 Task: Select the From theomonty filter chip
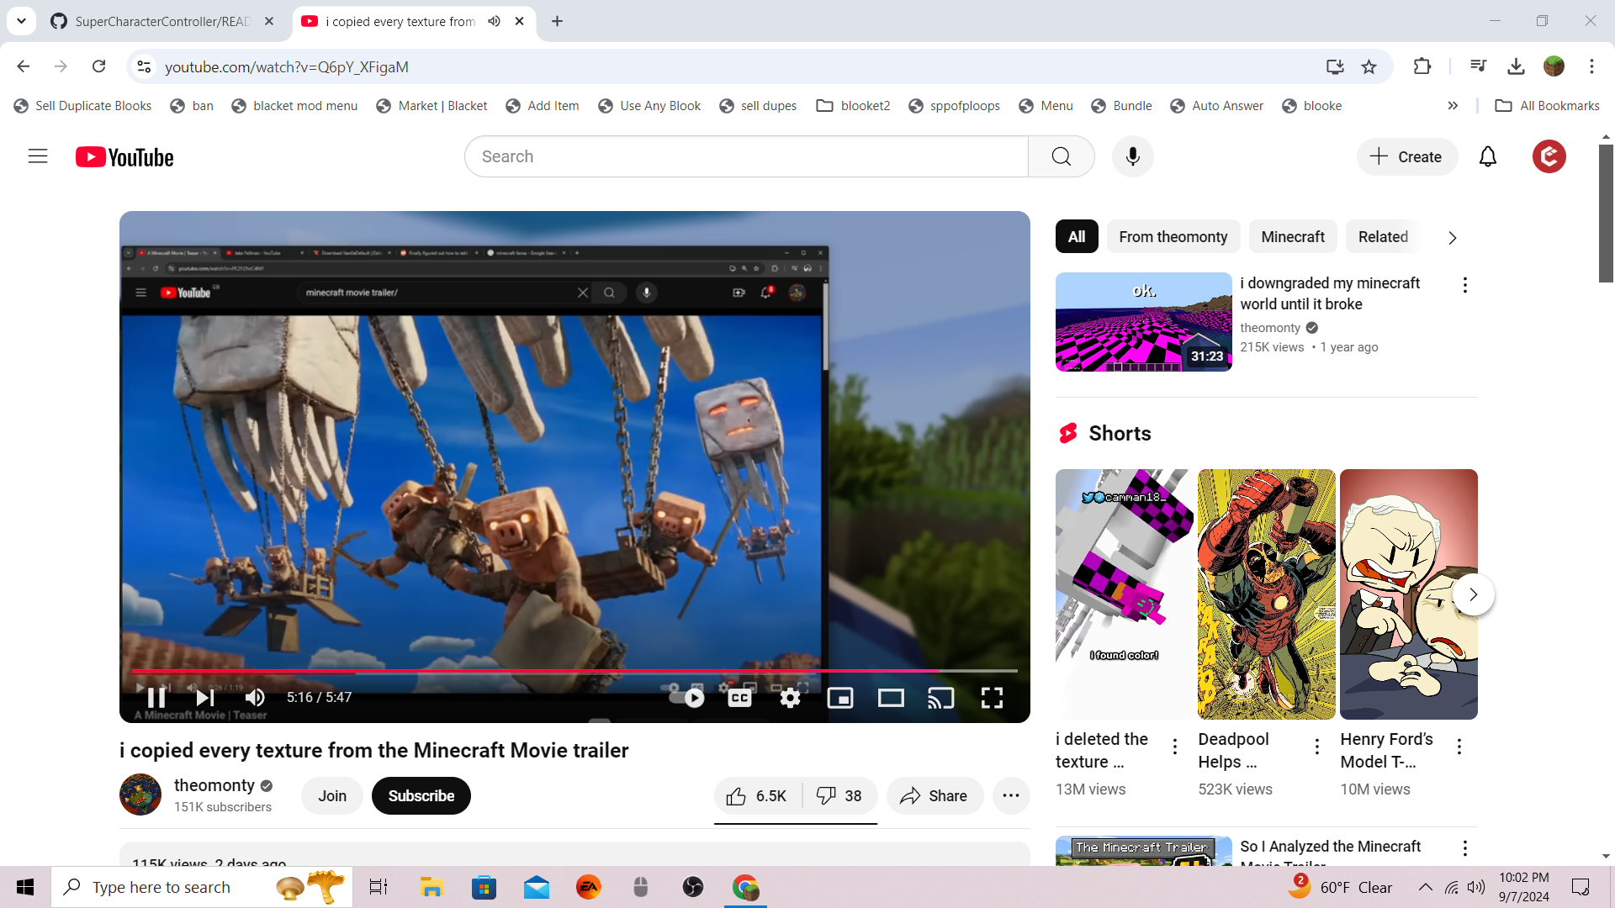[1173, 237]
